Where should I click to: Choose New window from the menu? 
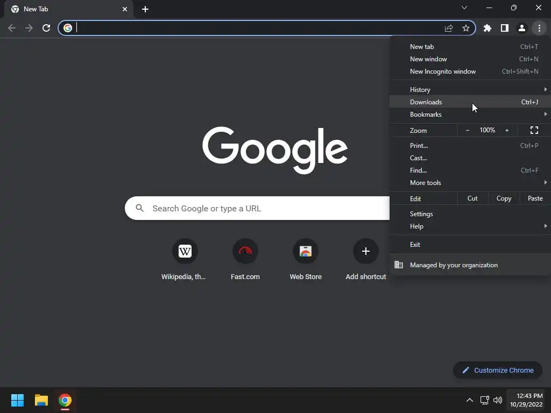(470, 59)
